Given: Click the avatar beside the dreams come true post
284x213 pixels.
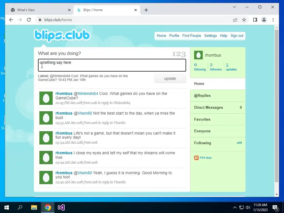Looking at the screenshot, I should click(x=46, y=158).
